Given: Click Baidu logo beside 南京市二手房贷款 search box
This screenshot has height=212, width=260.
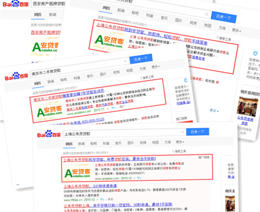Looking at the screenshot, I should click(x=17, y=76).
